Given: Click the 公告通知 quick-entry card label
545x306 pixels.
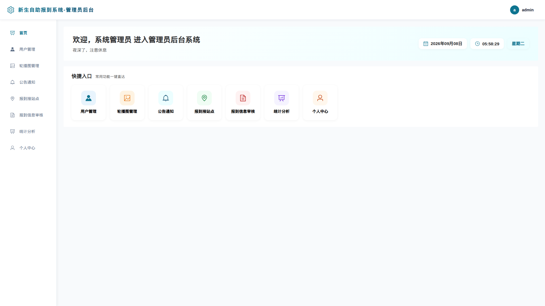Looking at the screenshot, I should click(166, 111).
